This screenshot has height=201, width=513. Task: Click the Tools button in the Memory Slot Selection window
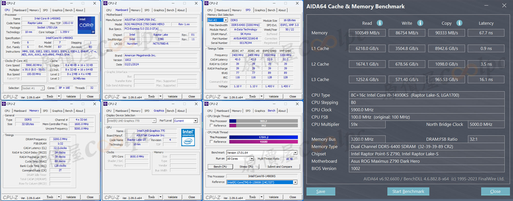[x=252, y=97]
